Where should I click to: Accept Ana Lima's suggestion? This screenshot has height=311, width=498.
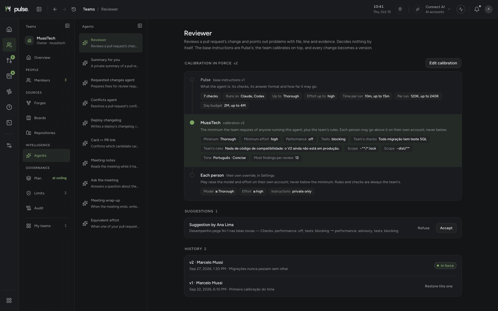[446, 228]
